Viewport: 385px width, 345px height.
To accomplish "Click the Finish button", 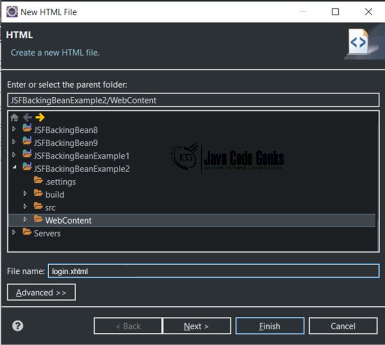I will (270, 326).
